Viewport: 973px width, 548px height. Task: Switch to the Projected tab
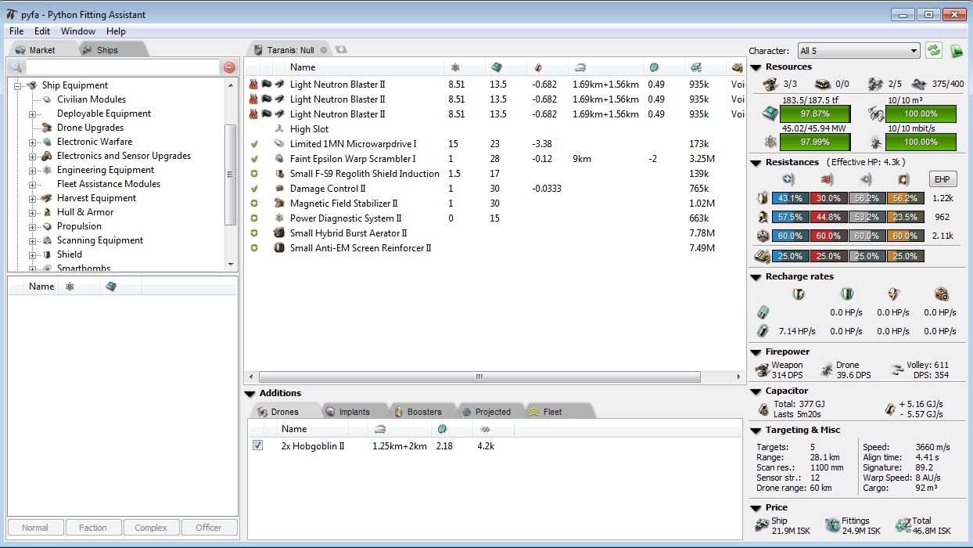point(493,412)
